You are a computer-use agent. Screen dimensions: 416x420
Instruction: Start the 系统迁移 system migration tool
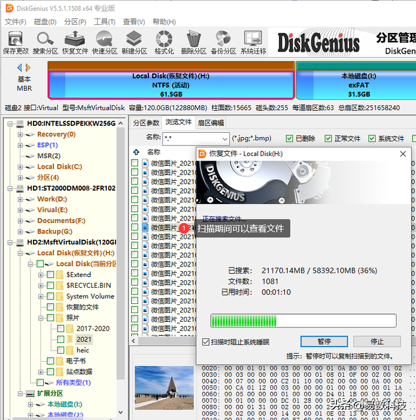tap(253, 42)
